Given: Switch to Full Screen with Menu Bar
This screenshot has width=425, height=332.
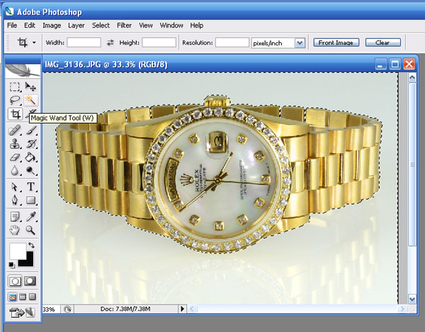Looking at the screenshot, I should click(x=23, y=297).
